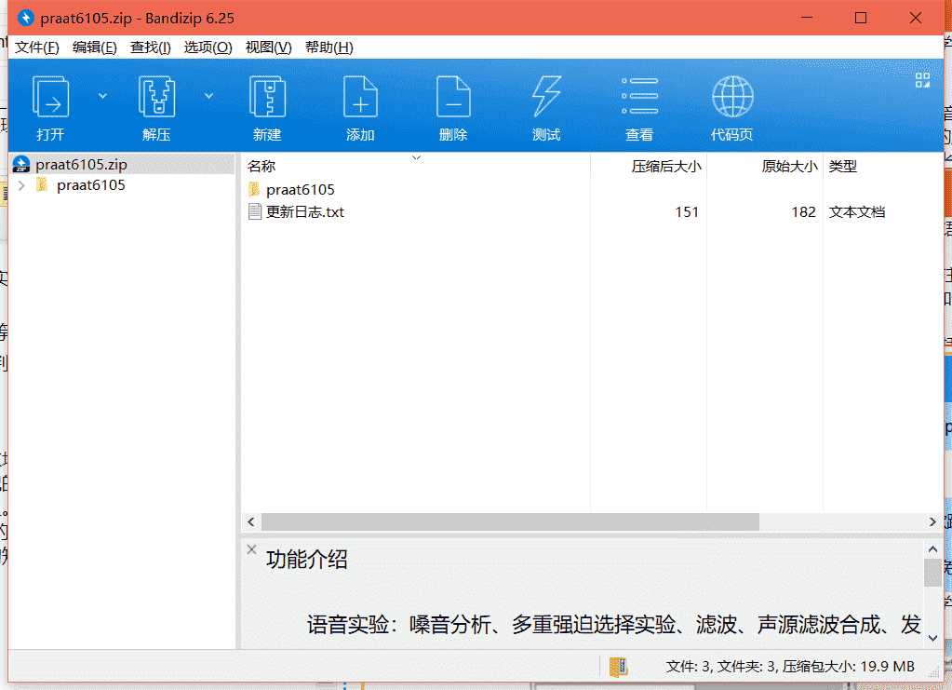This screenshot has height=690, width=952.
Task: Open the 视图(V) menu
Action: click(268, 47)
